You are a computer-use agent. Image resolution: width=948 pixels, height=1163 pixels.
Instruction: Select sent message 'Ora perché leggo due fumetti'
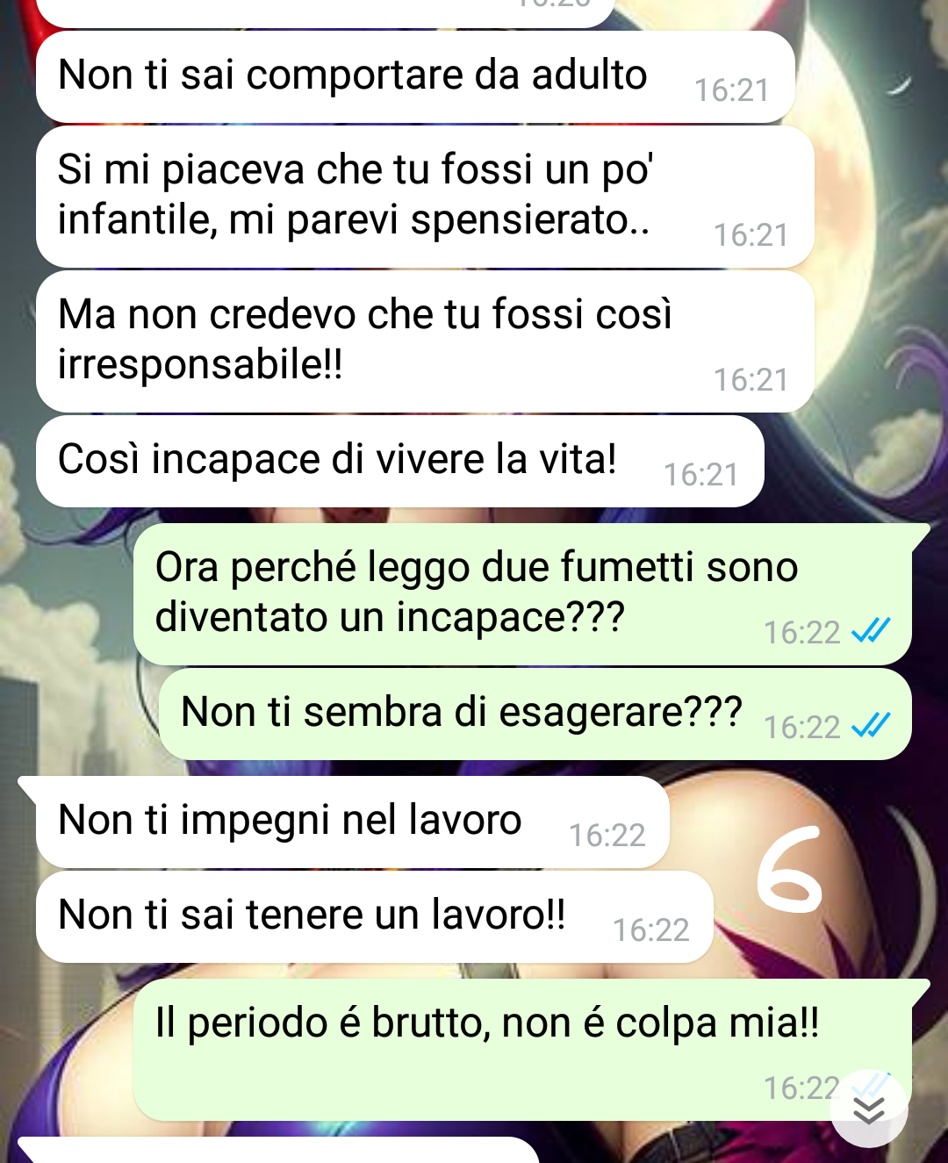523,594
